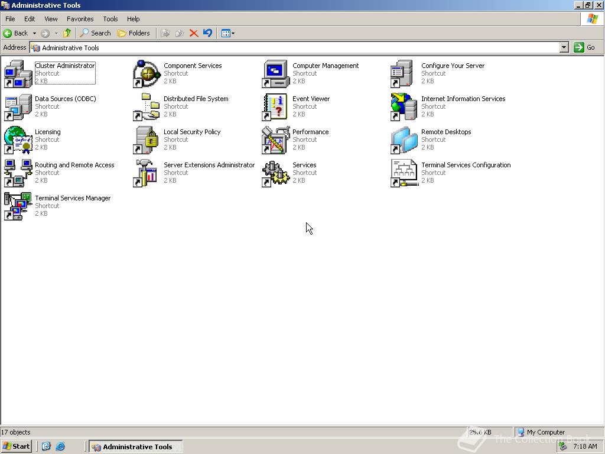Select the Services gears icon
The width and height of the screenshot is (605, 454).
click(x=275, y=173)
